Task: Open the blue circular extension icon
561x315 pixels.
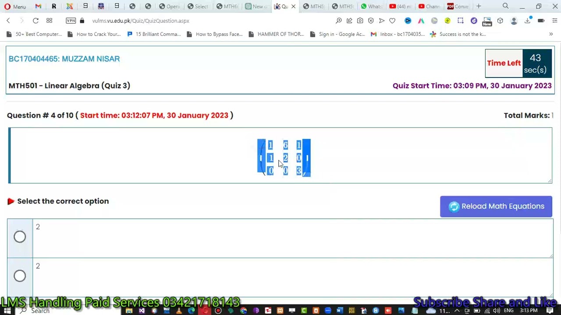Action: pos(408,21)
